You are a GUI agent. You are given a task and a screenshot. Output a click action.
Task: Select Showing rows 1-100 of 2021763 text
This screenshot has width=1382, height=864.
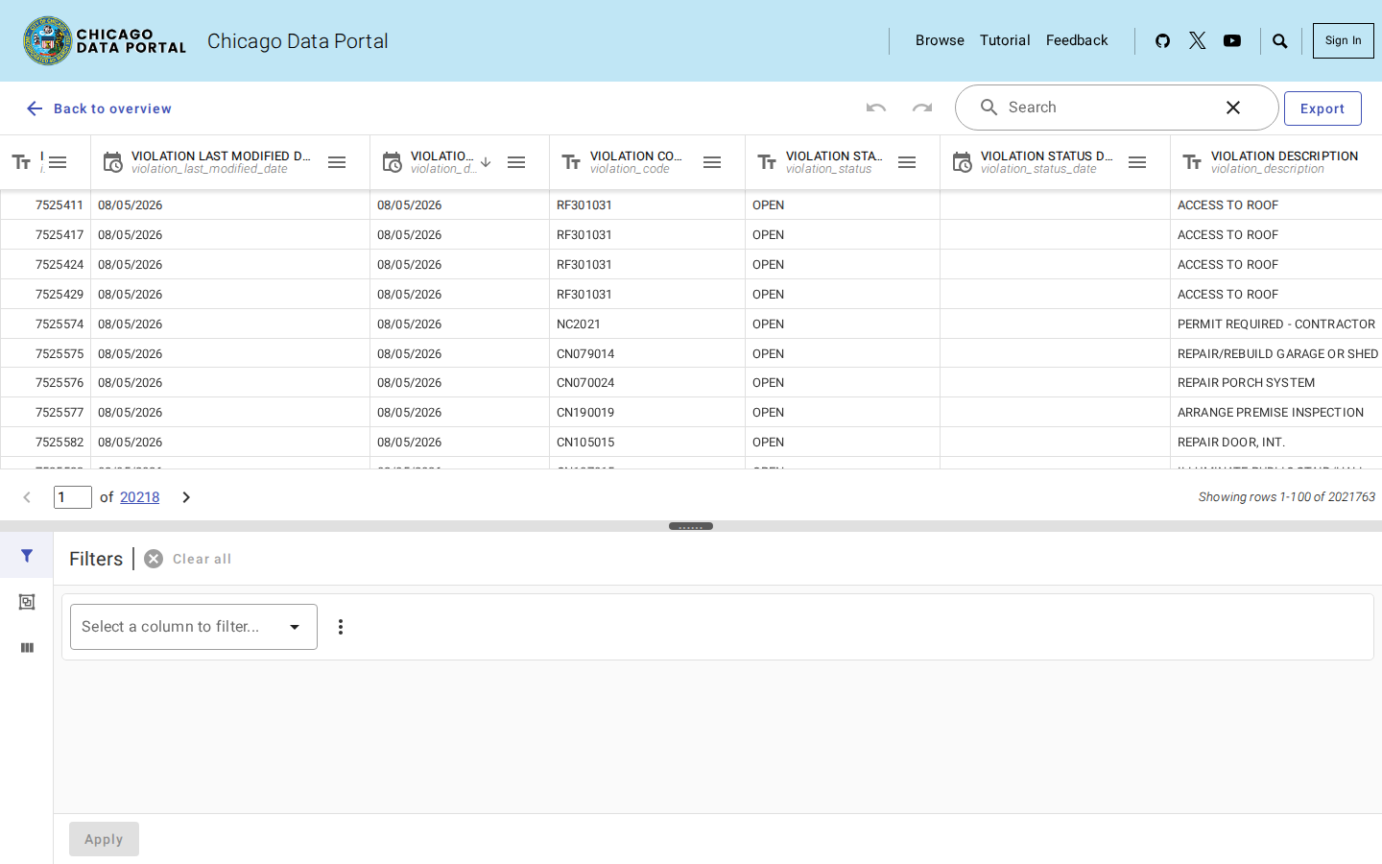click(1286, 497)
